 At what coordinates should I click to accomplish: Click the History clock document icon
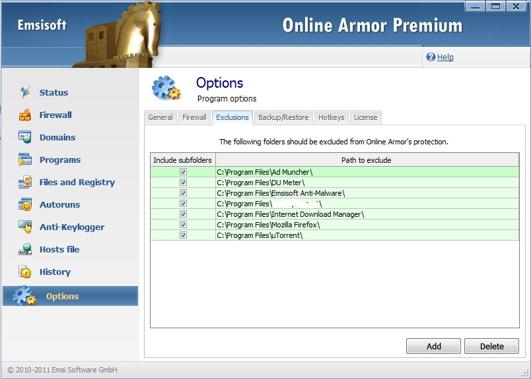pyautogui.click(x=25, y=272)
